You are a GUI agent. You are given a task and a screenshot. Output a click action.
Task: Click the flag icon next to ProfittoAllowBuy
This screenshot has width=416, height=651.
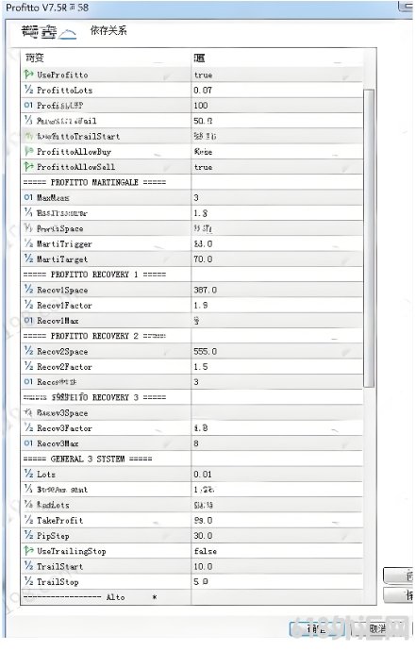[x=28, y=152]
